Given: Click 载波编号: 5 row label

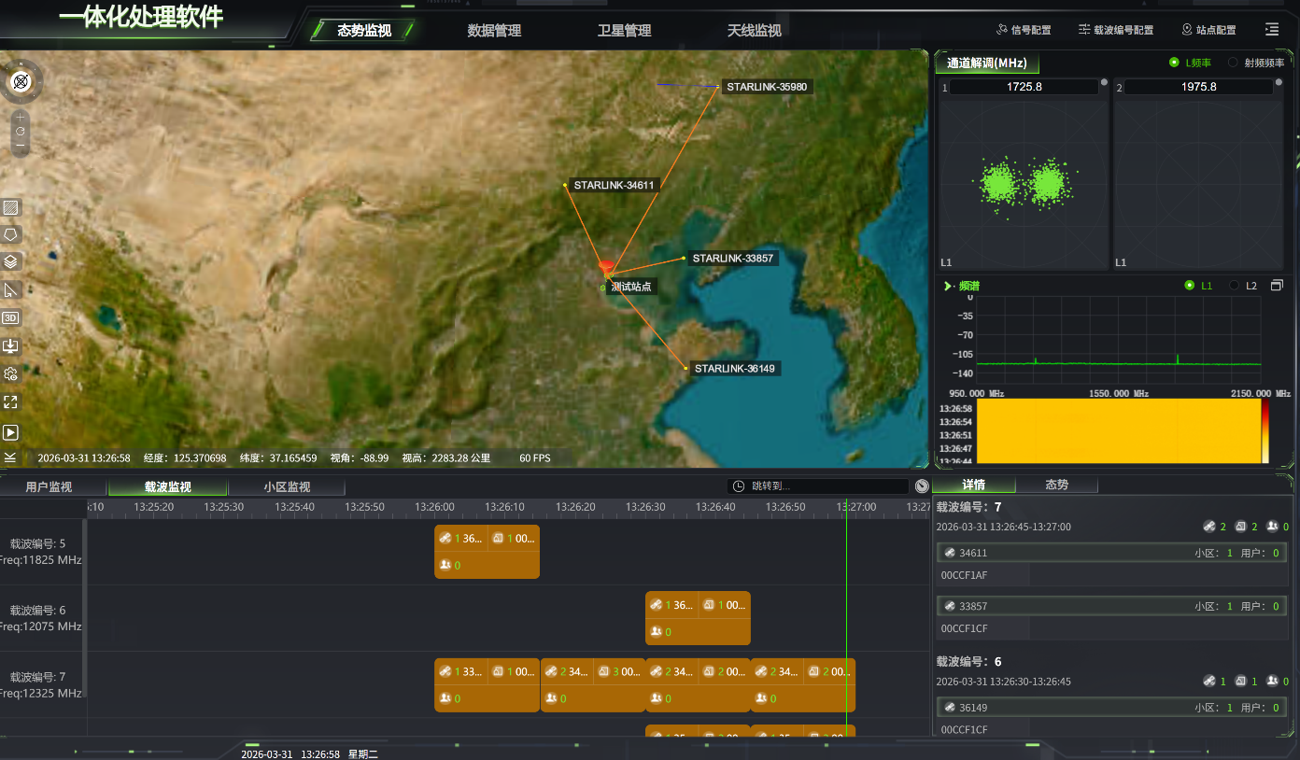Looking at the screenshot, I should (x=38, y=543).
